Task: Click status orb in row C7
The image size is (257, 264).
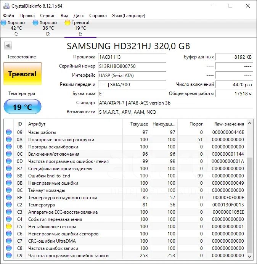Action: (x=9, y=241)
